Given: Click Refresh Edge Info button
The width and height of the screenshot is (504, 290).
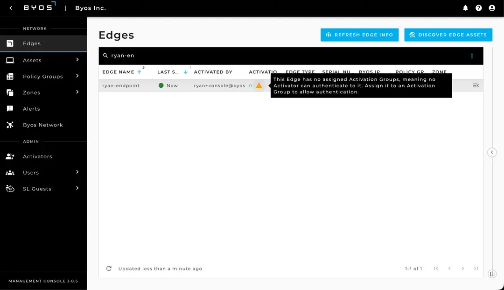Looking at the screenshot, I should 359,35.
